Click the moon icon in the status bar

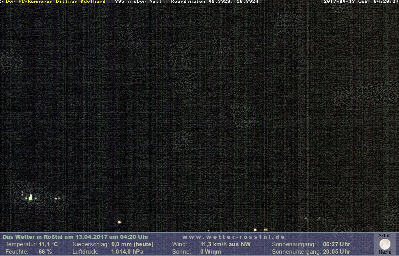pyautogui.click(x=385, y=244)
